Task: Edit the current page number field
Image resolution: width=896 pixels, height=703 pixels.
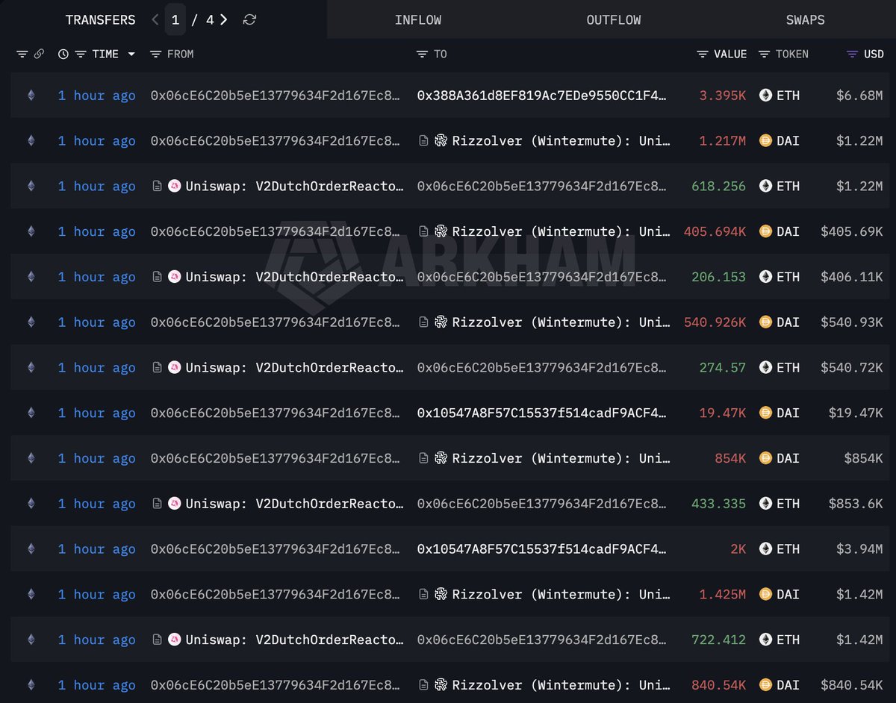Action: click(x=175, y=19)
